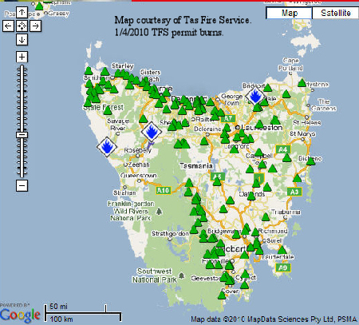Click the lower zoom slider track
This screenshot has height=325, width=359.
pos(22,157)
